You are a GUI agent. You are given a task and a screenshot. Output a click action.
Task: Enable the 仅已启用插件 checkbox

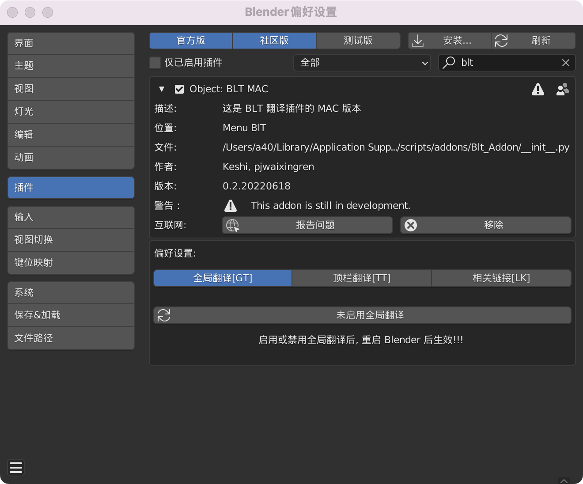click(x=155, y=63)
